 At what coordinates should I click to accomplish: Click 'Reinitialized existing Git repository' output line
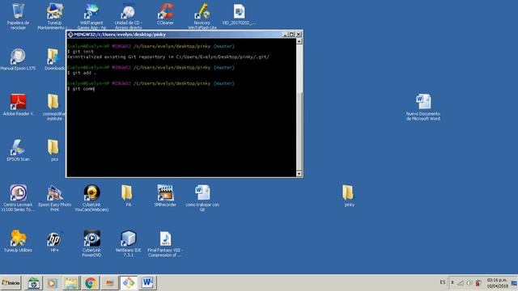pos(168,57)
